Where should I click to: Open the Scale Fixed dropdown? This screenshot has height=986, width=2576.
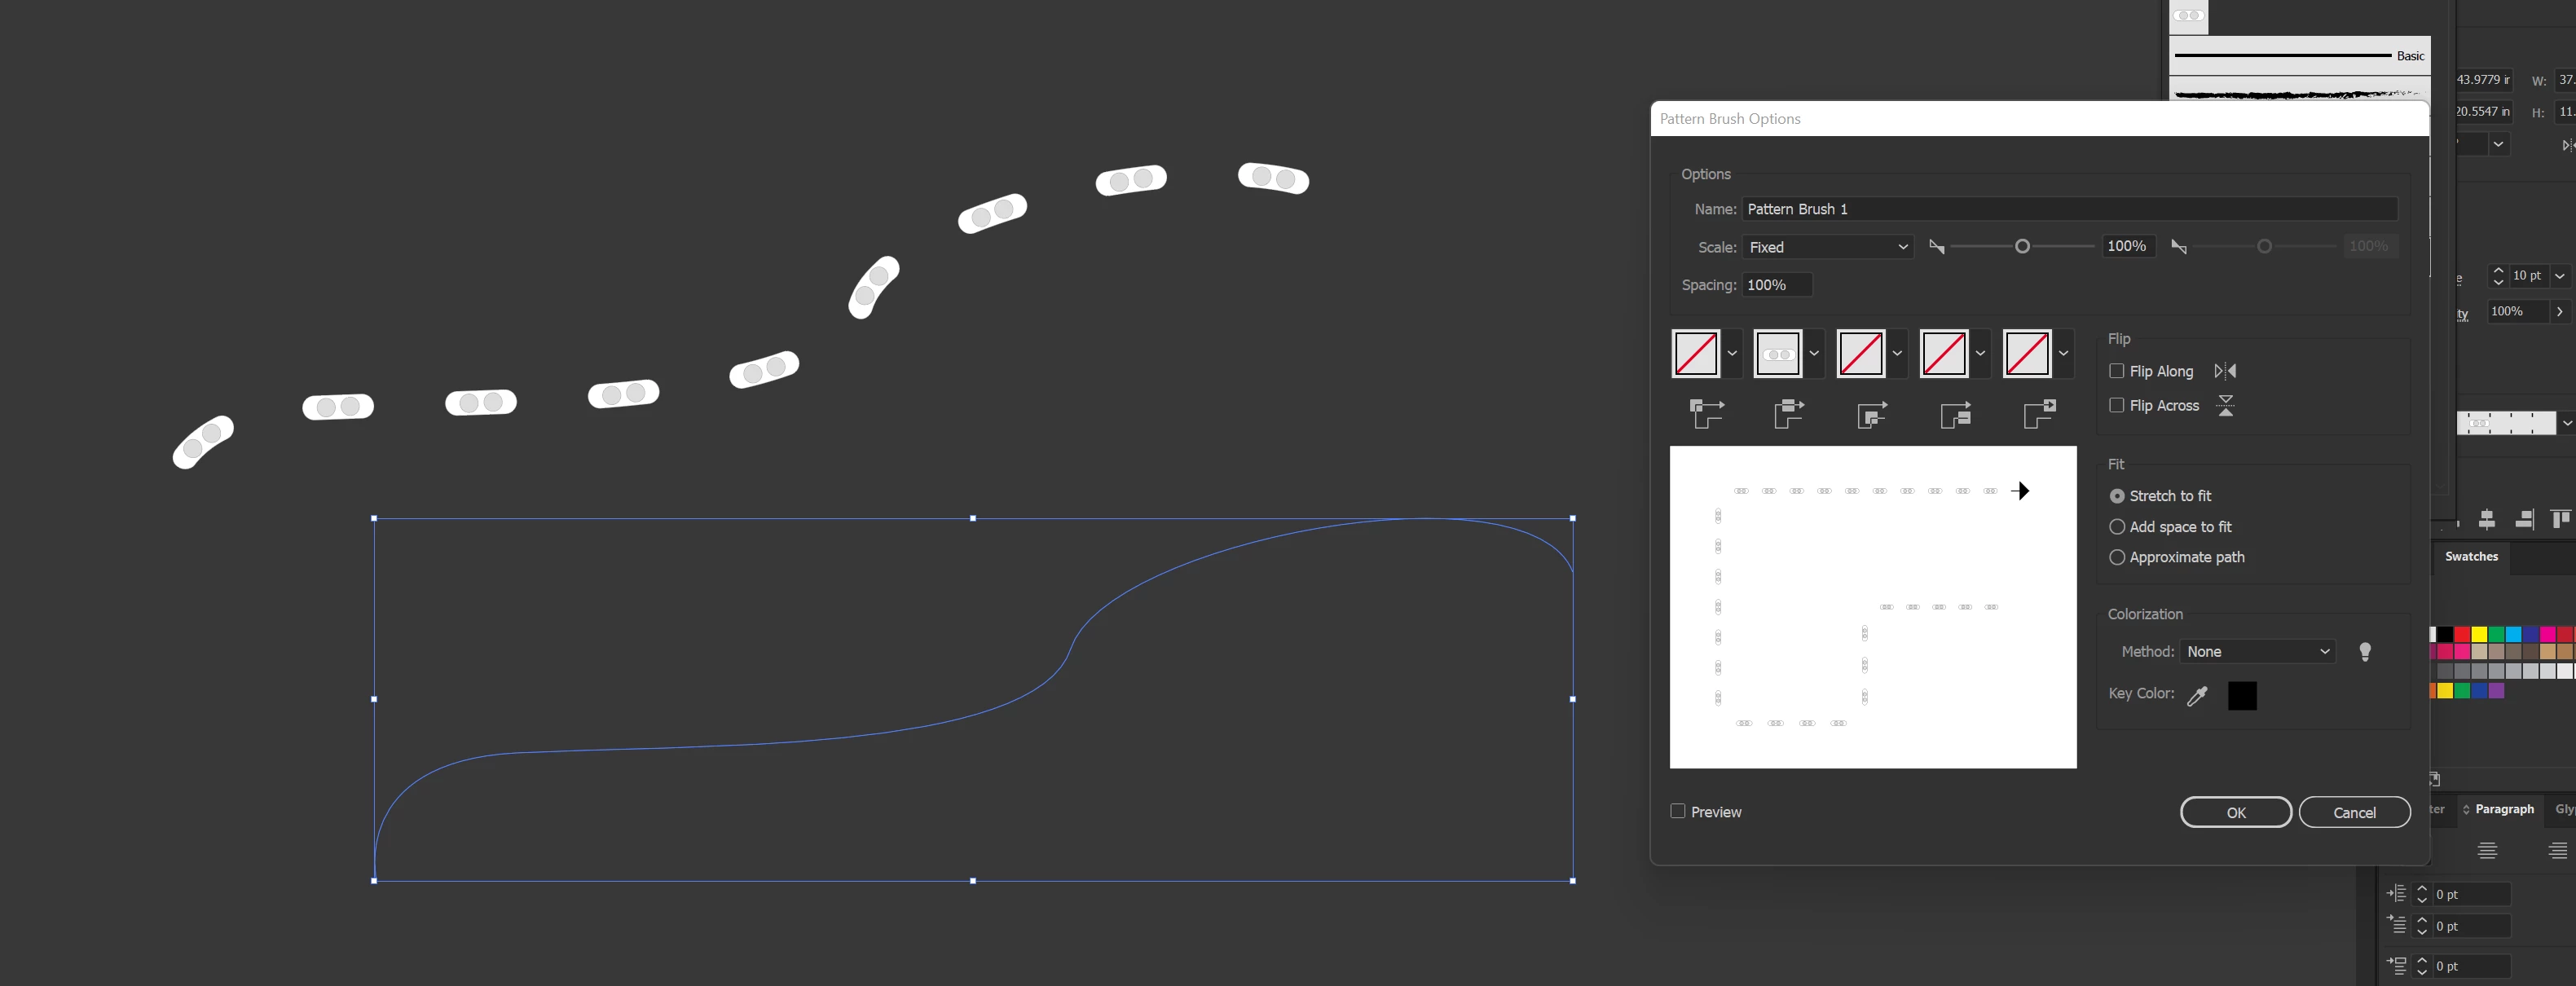(x=1827, y=247)
